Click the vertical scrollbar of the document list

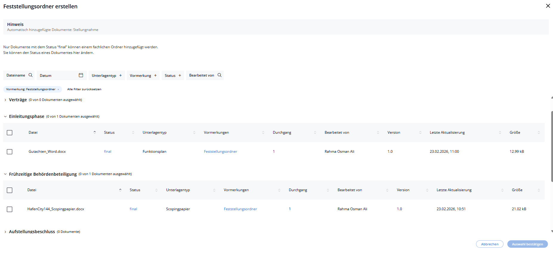tap(552, 146)
